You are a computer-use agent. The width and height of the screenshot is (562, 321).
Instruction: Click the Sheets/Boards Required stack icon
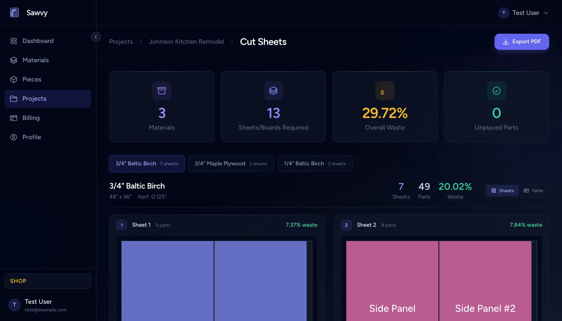(x=273, y=91)
